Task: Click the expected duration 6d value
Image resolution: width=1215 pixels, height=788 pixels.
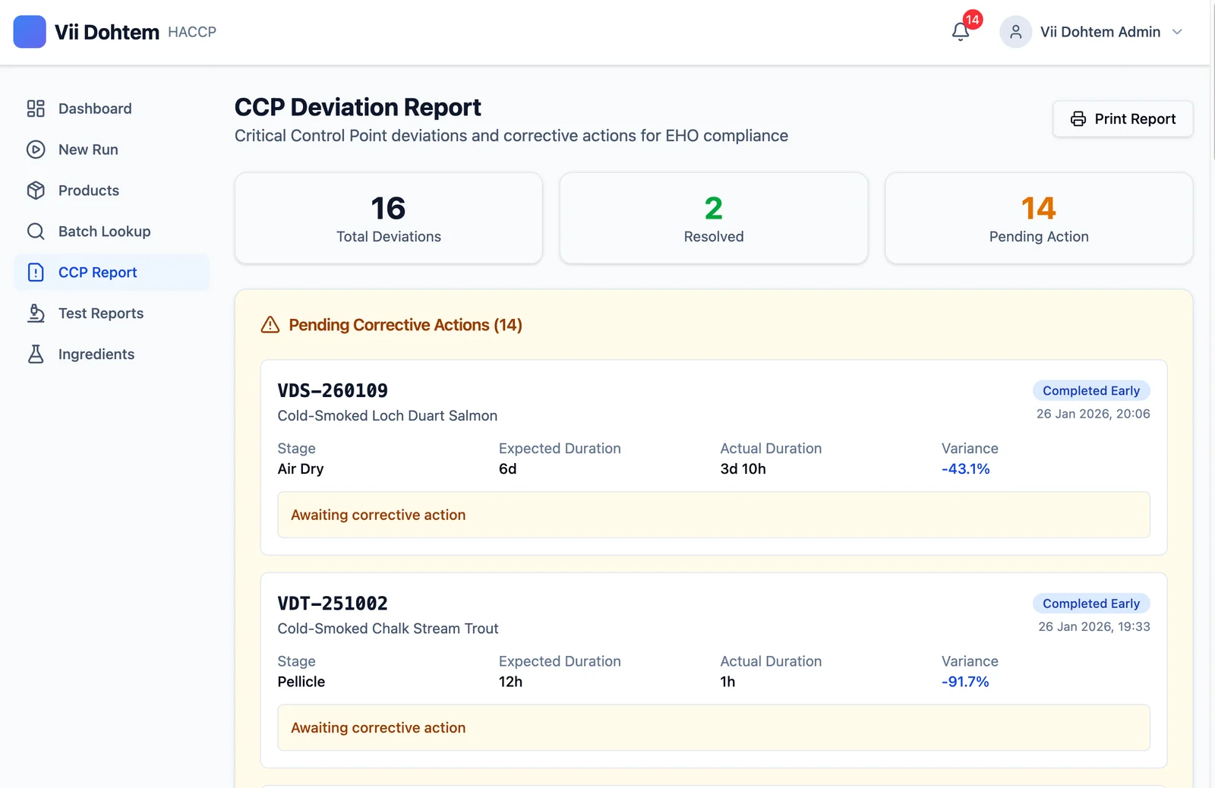Action: 508,469
